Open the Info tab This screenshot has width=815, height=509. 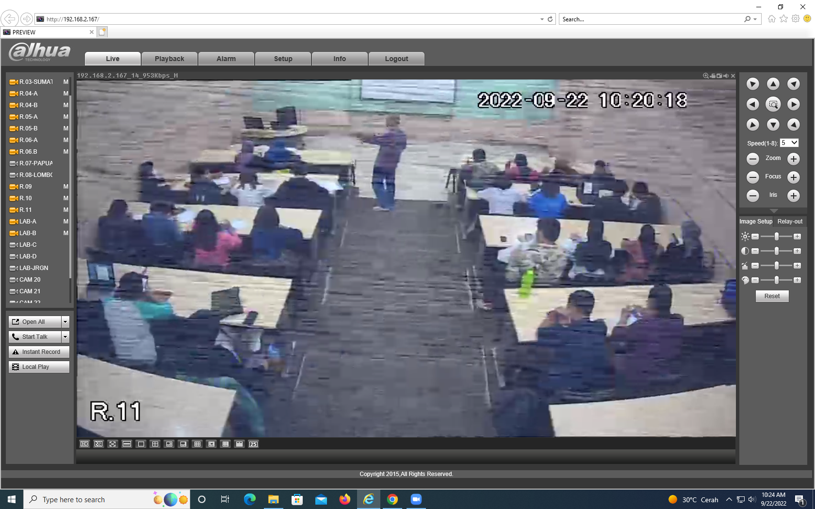[x=340, y=59]
